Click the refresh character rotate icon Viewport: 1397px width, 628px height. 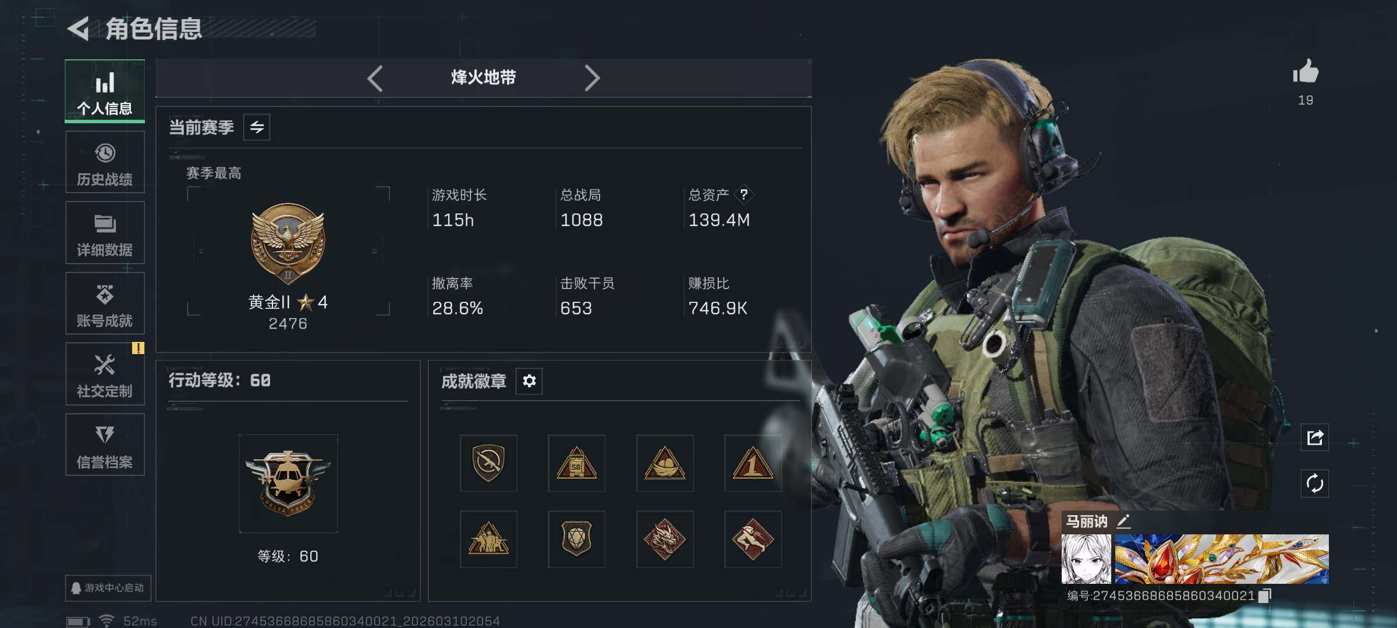[1315, 483]
